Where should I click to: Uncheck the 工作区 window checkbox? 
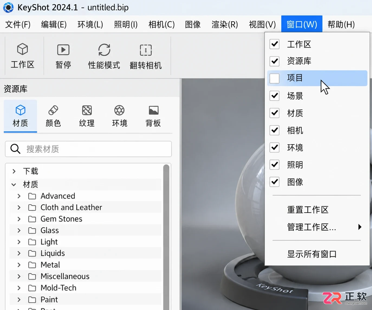[x=274, y=44]
